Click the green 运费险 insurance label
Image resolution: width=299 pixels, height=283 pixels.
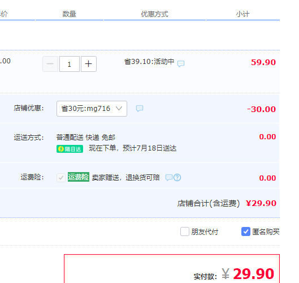(79, 177)
